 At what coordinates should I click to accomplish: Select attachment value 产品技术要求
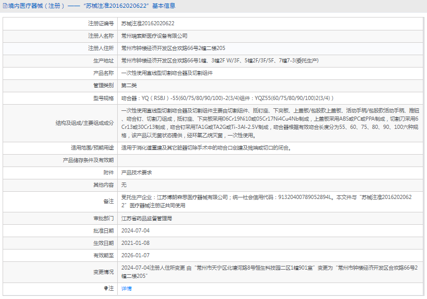[x=136, y=172]
